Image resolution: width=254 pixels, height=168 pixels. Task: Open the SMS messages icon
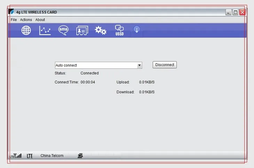[x=63, y=31]
